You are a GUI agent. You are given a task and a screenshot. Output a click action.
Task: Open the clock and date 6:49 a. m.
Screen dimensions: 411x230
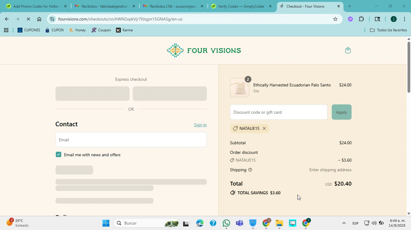(398, 223)
